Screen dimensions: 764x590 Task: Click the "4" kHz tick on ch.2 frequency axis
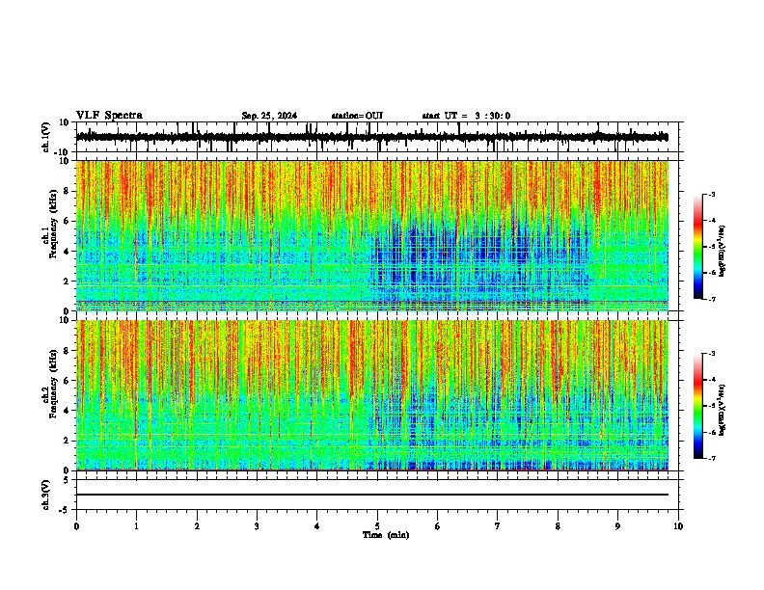(x=68, y=411)
